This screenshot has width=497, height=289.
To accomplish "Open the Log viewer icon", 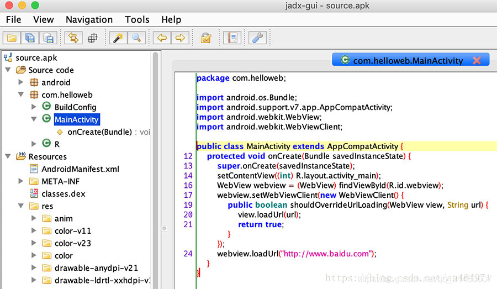I will point(232,38).
